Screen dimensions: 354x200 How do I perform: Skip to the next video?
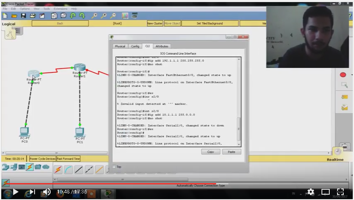pos(32,192)
